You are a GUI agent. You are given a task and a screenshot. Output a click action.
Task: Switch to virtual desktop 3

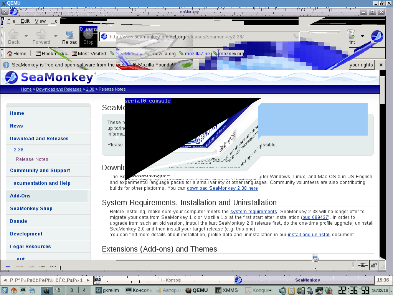click(71, 290)
